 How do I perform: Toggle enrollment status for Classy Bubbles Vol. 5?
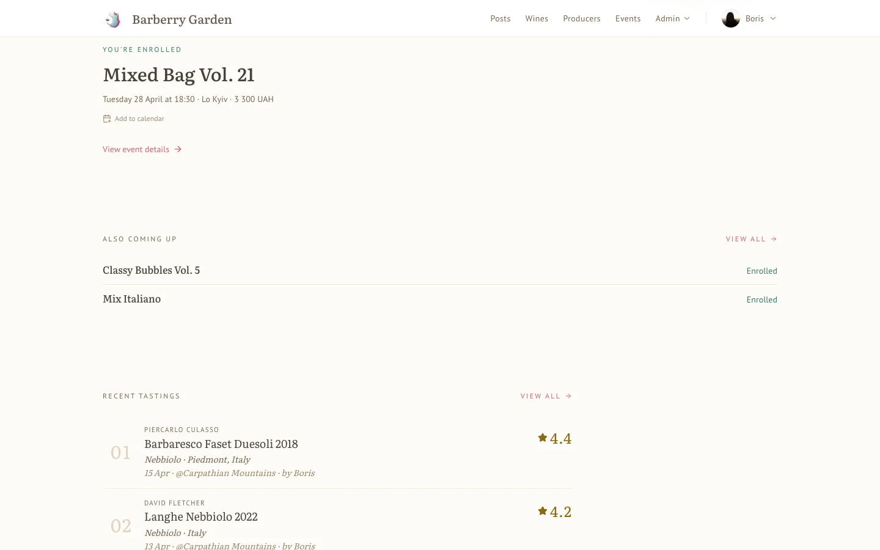click(x=761, y=271)
